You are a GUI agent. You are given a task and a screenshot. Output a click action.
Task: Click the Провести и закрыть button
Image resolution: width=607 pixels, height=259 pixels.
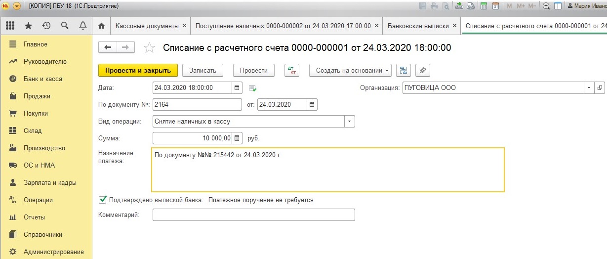pyautogui.click(x=138, y=70)
